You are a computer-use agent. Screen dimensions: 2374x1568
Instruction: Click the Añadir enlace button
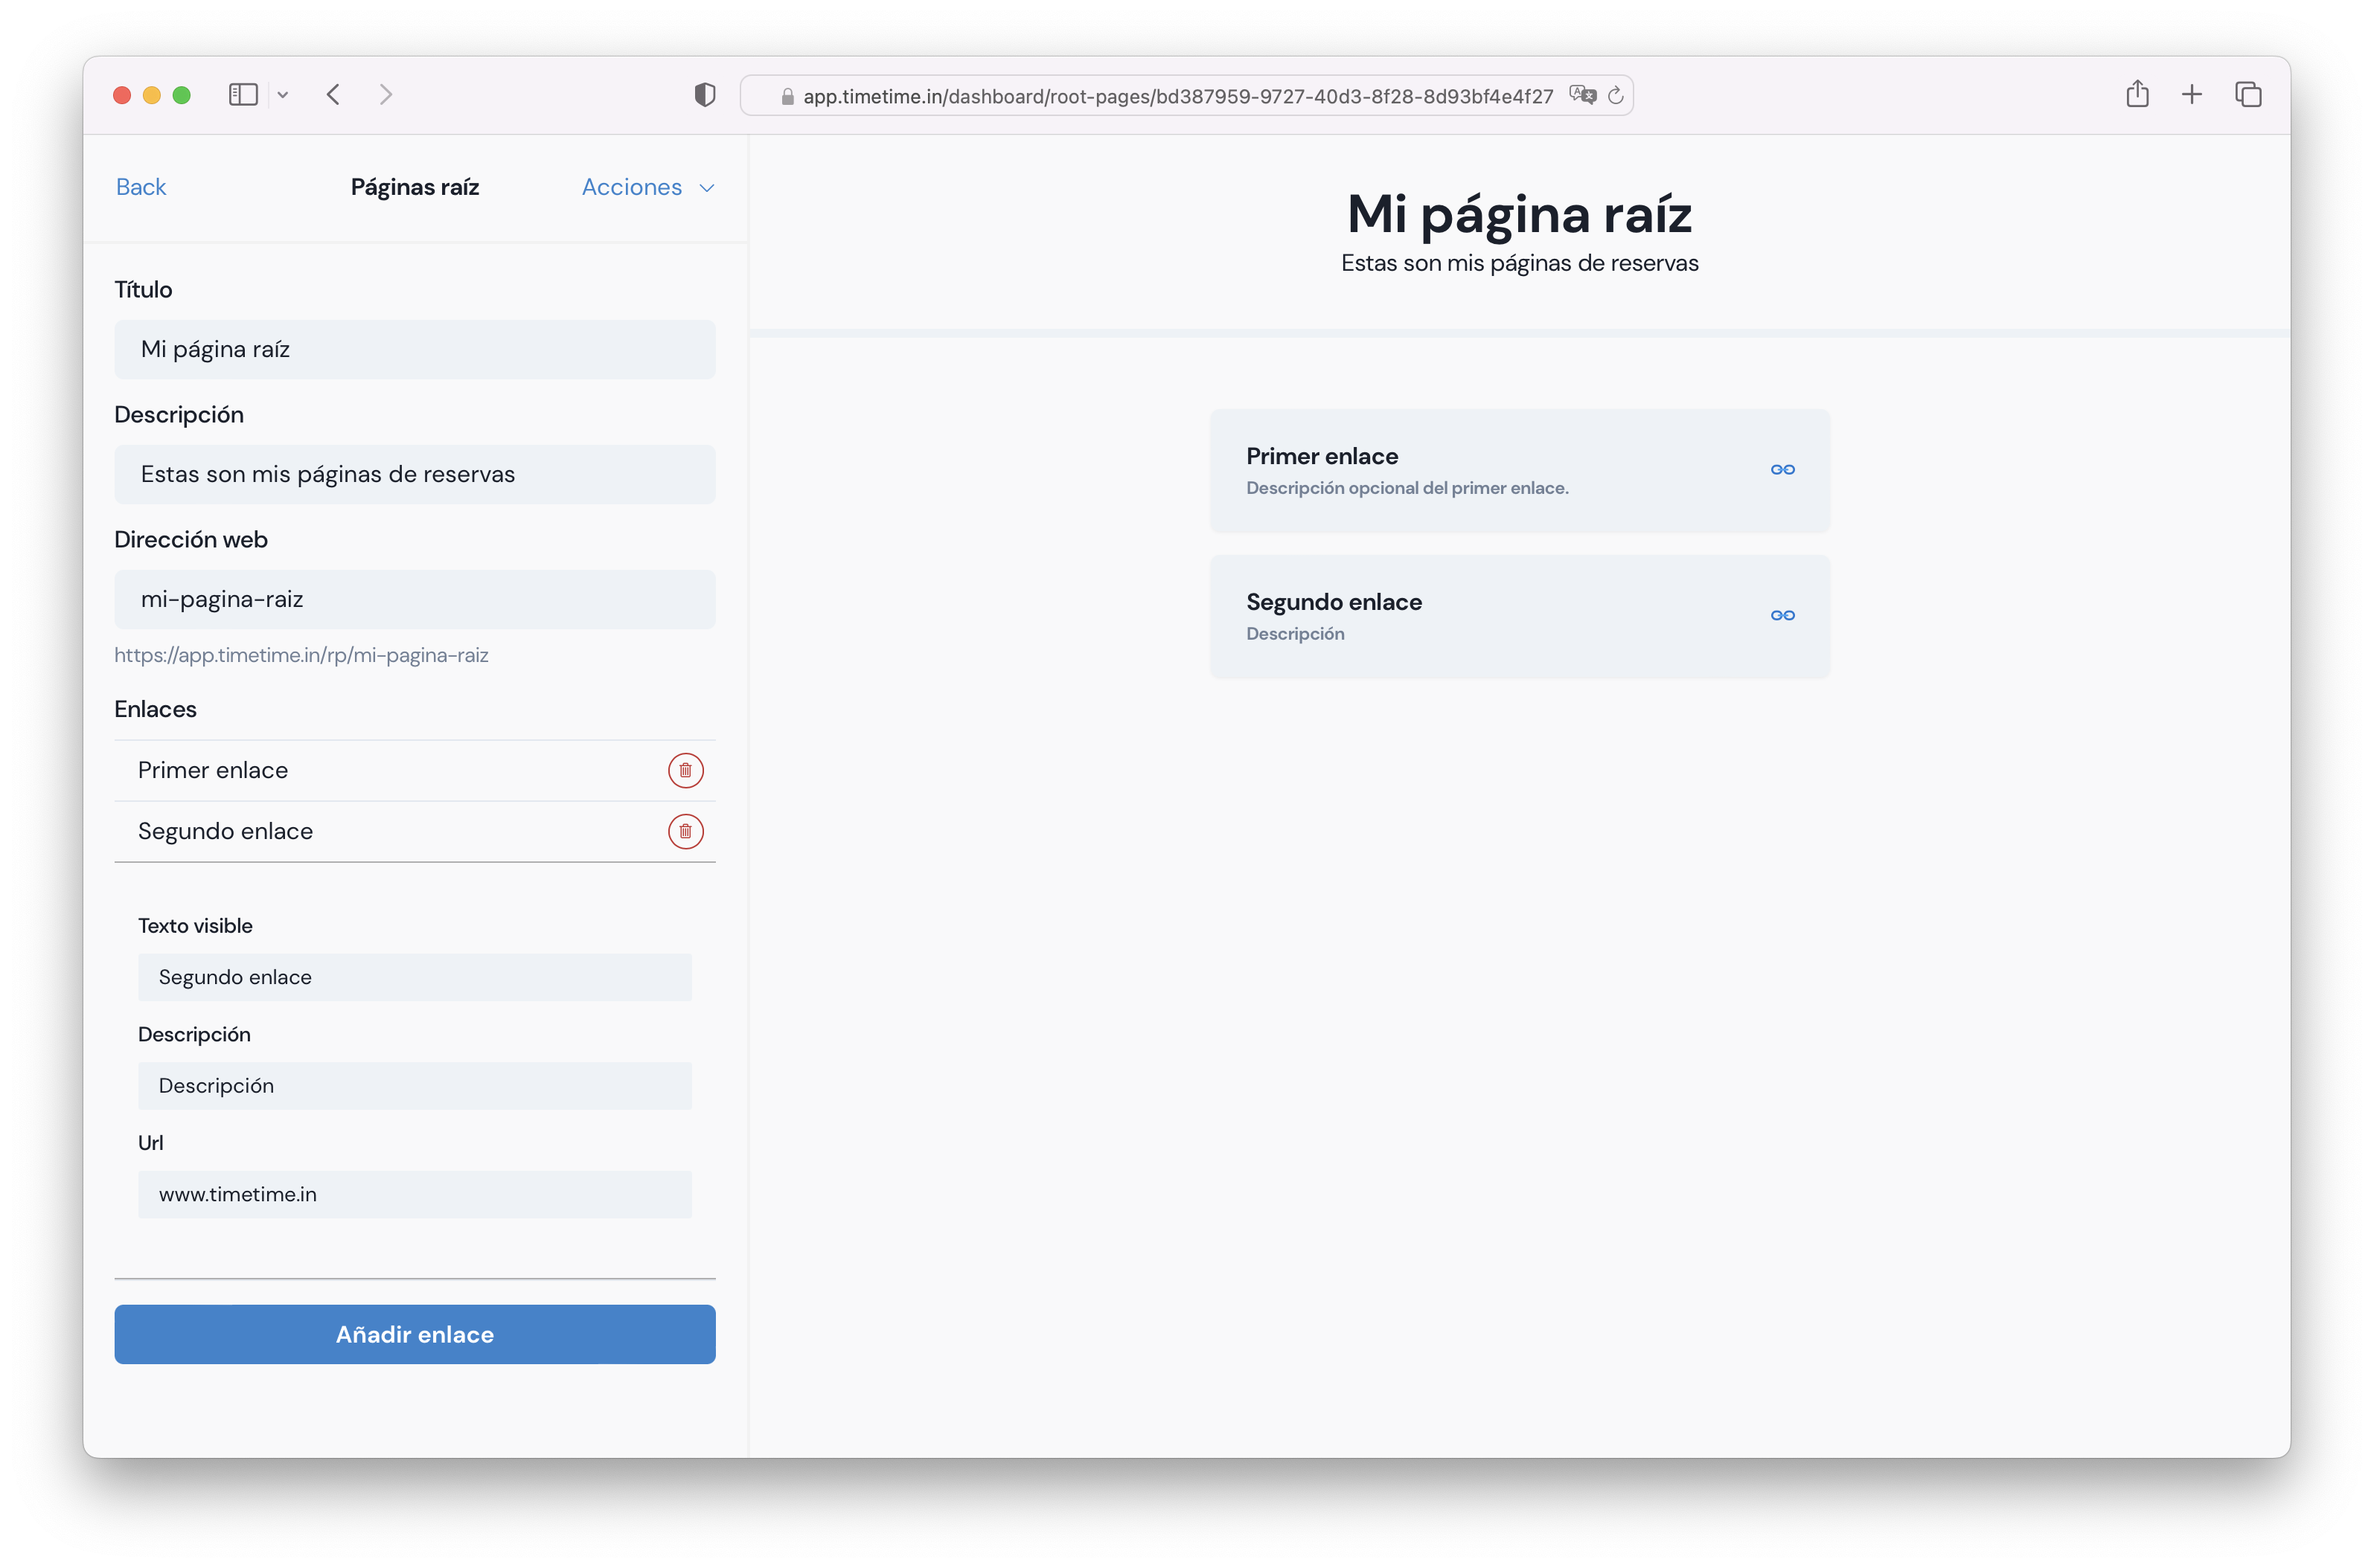tap(415, 1334)
